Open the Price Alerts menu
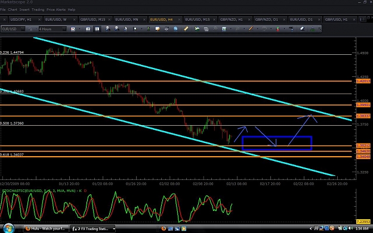 [x=56, y=10]
